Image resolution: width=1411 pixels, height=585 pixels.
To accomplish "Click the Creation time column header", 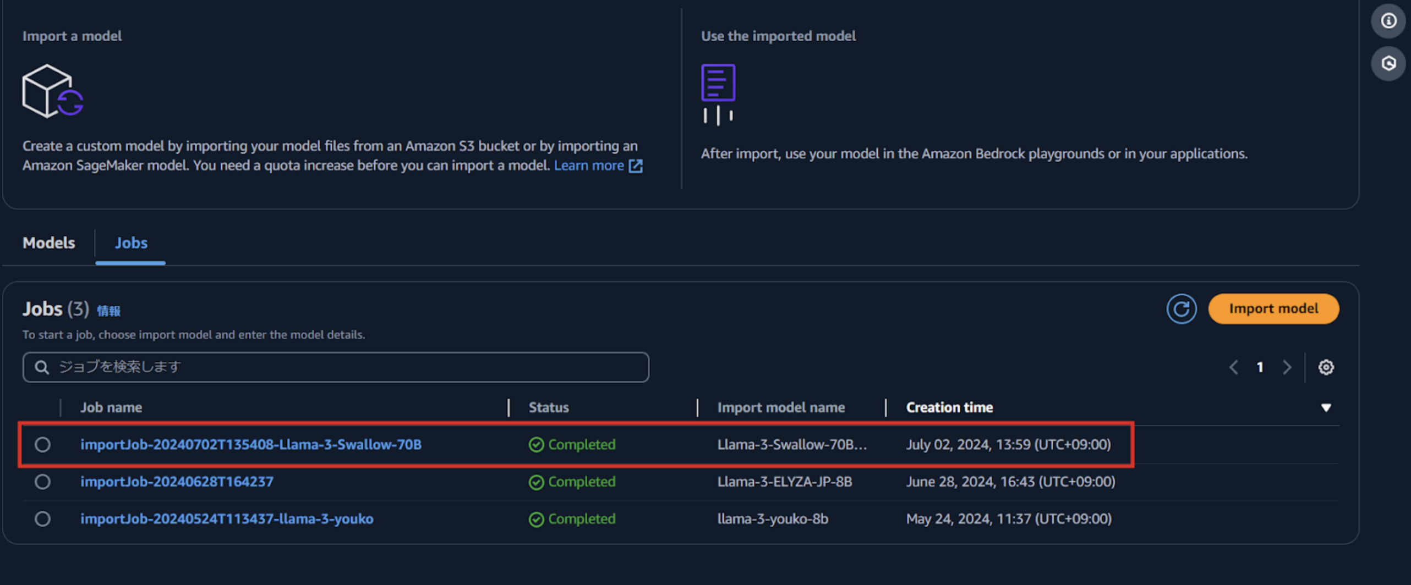I will 949,407.
